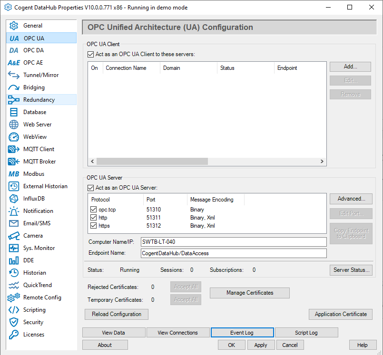Uncheck the https protocol checkbox
Image resolution: width=383 pixels, height=355 pixels.
tap(93, 225)
